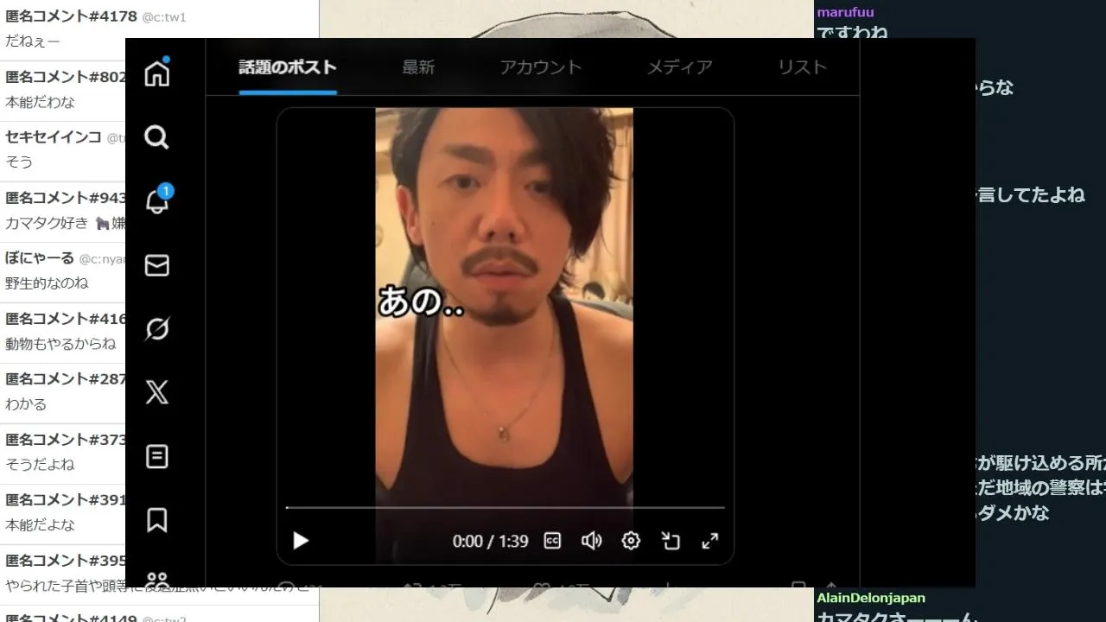Seek along the video progress bar
1106x622 pixels.
pyautogui.click(x=505, y=507)
